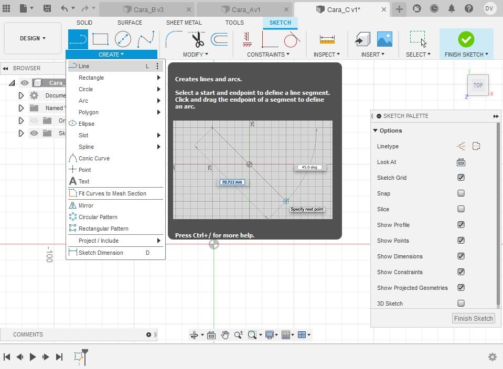
Task: Uncheck Show Projected Geometries checkbox
Action: [461, 288]
